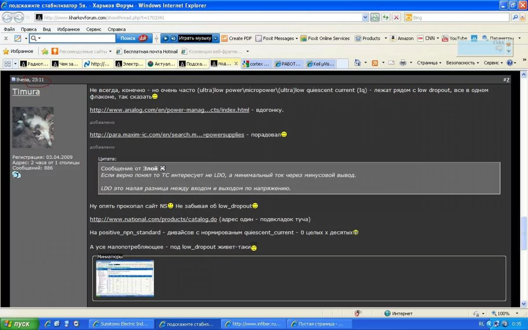Viewport: 528px width, 330px height.
Task: Switch to the Радиот... browser tab
Action: tap(34, 64)
